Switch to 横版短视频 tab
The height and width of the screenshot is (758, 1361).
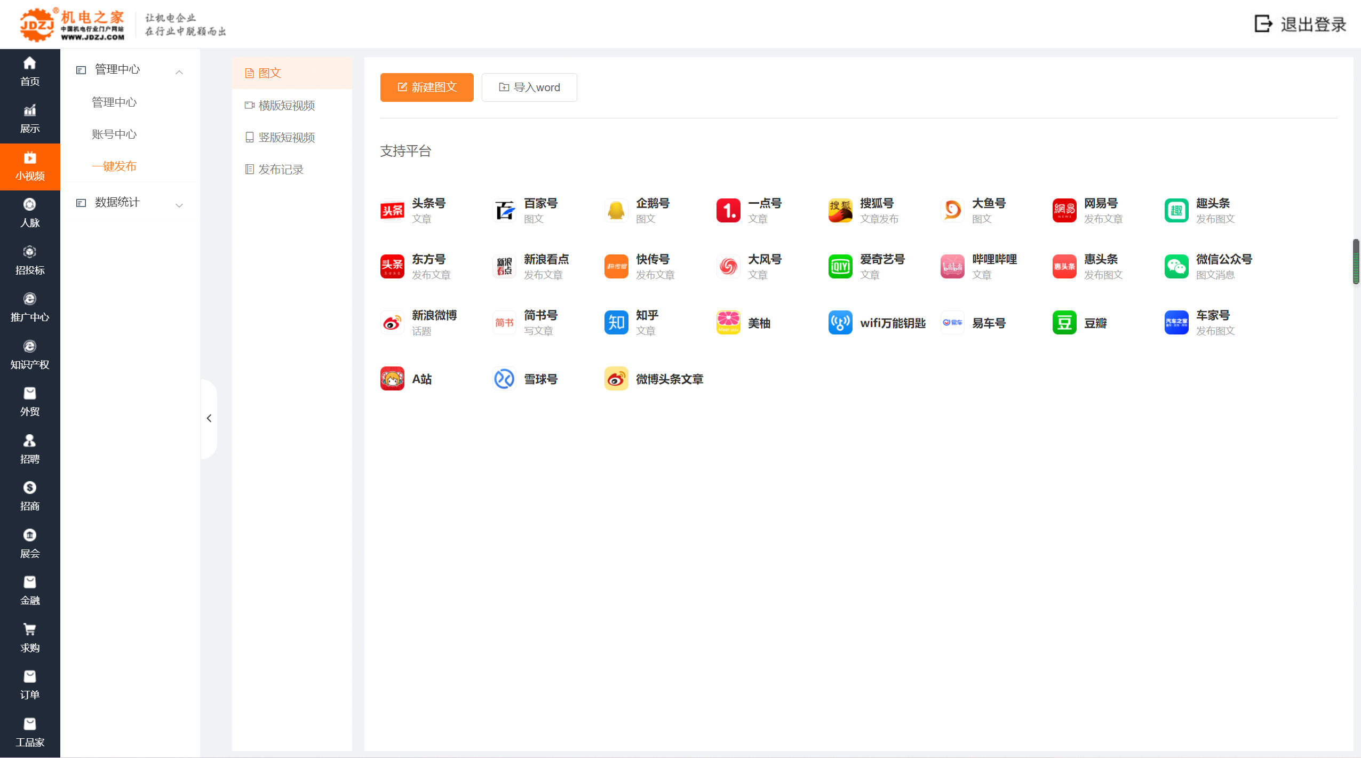286,106
